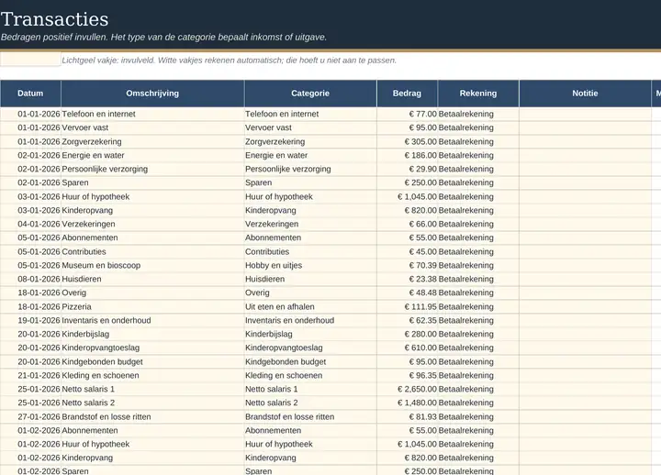Click Omschrijving cell 'Kinderbijslag'
This screenshot has width=661, height=475.
click(x=152, y=334)
